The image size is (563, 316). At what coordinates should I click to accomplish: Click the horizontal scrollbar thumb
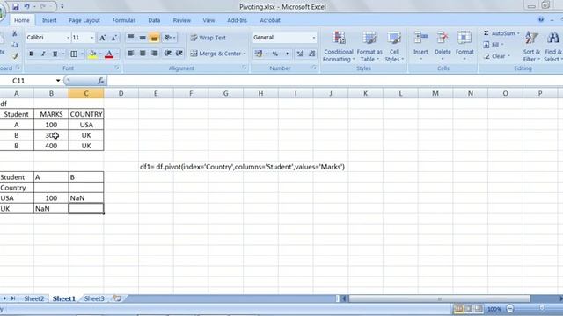coord(440,298)
